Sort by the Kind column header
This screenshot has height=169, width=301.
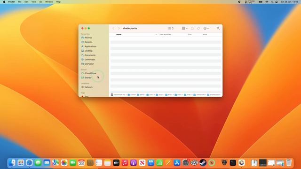click(205, 34)
